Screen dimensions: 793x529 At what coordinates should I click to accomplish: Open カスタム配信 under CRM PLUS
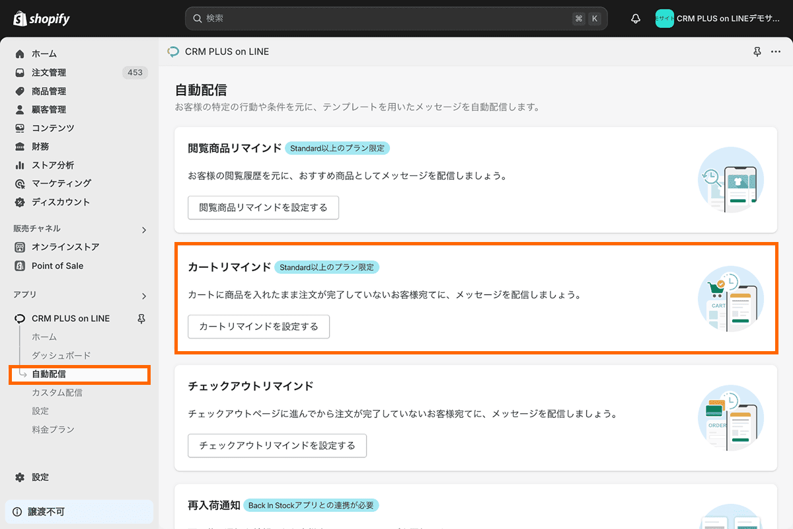pyautogui.click(x=57, y=393)
